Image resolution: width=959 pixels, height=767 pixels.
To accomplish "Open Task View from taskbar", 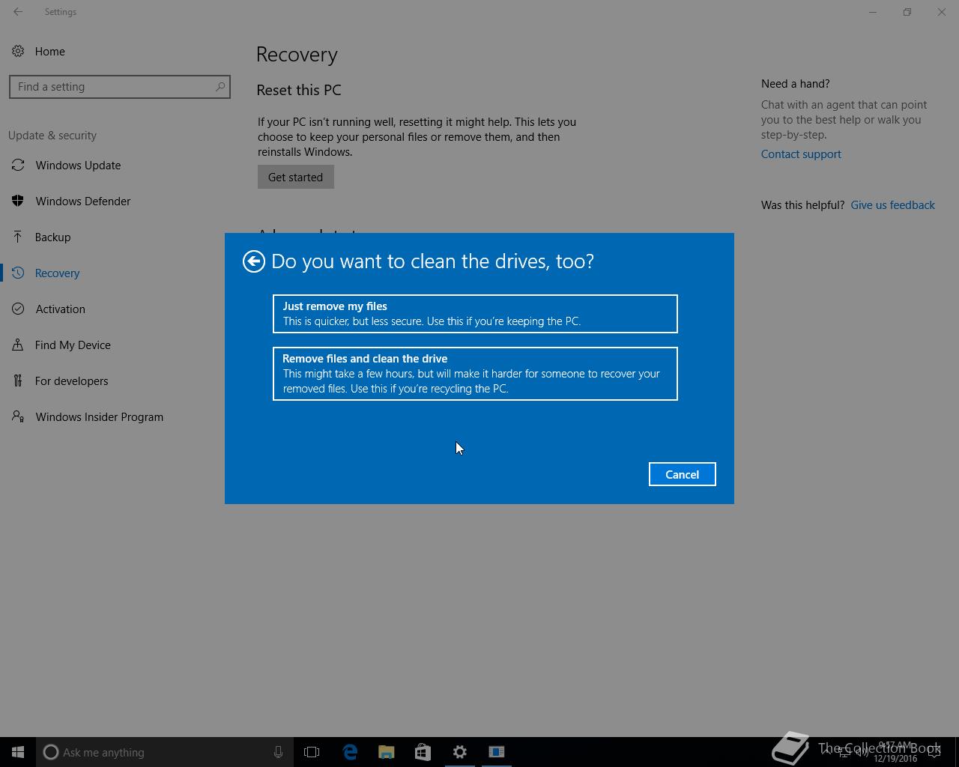I will pos(312,752).
